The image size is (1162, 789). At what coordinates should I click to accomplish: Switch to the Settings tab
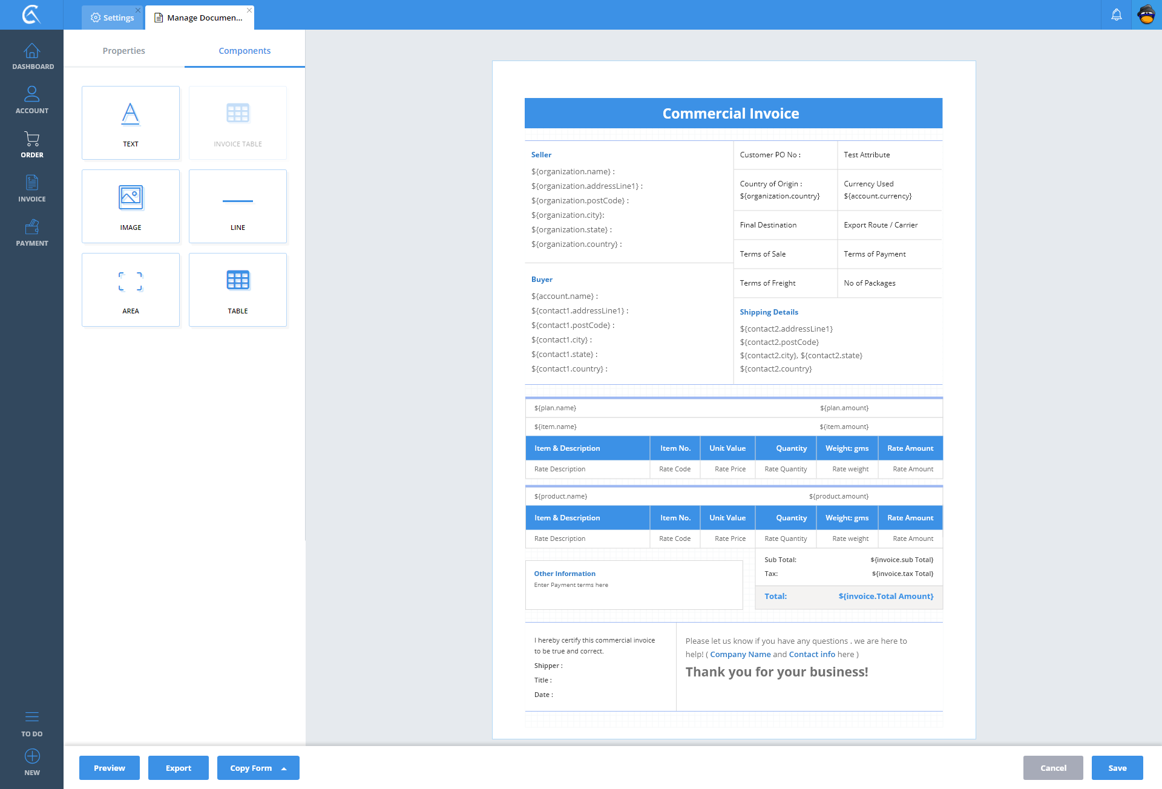click(113, 18)
